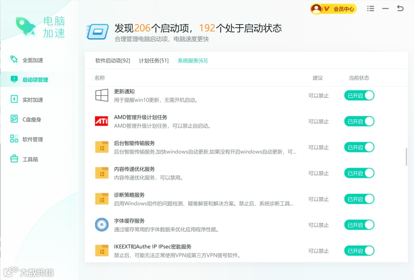Image resolution: width=414 pixels, height=280 pixels.
Task: Open the 工具箱 toolbox icon
Action: (14, 159)
